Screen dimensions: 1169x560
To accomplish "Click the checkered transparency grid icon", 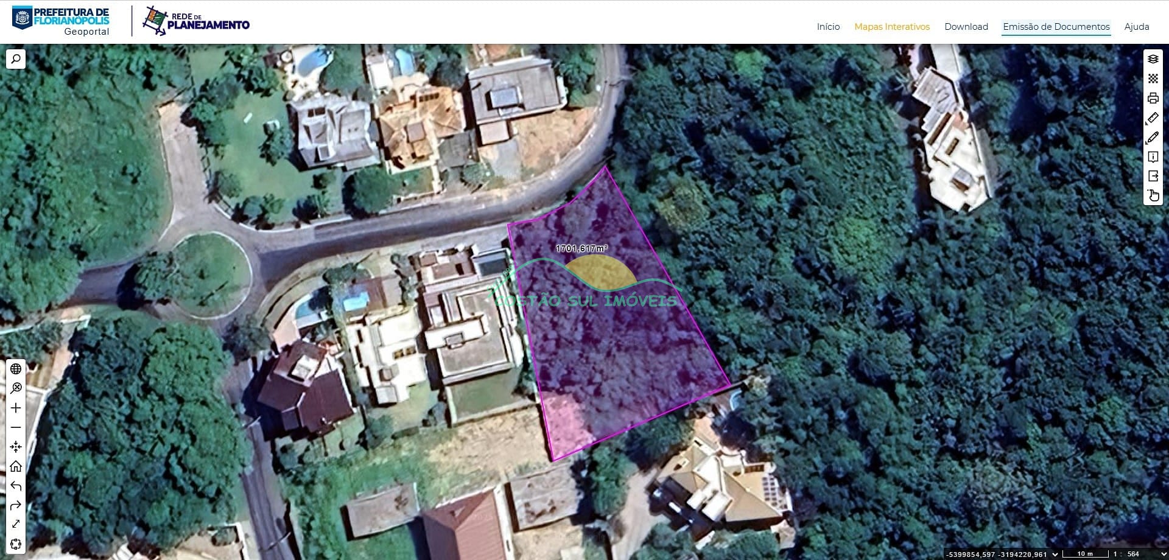I will (x=1153, y=79).
